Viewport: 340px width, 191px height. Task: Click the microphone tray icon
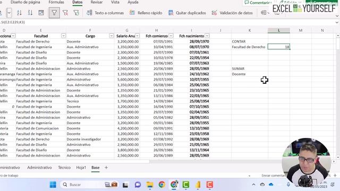pos(288,185)
